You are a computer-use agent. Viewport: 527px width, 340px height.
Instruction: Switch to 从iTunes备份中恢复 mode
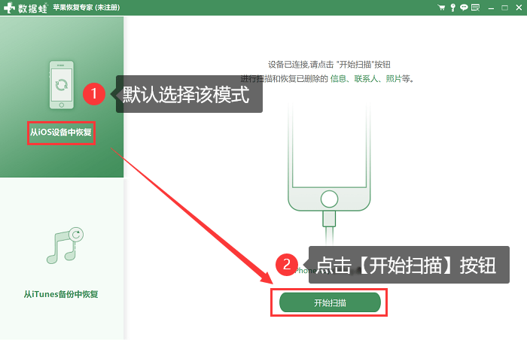pyautogui.click(x=61, y=294)
